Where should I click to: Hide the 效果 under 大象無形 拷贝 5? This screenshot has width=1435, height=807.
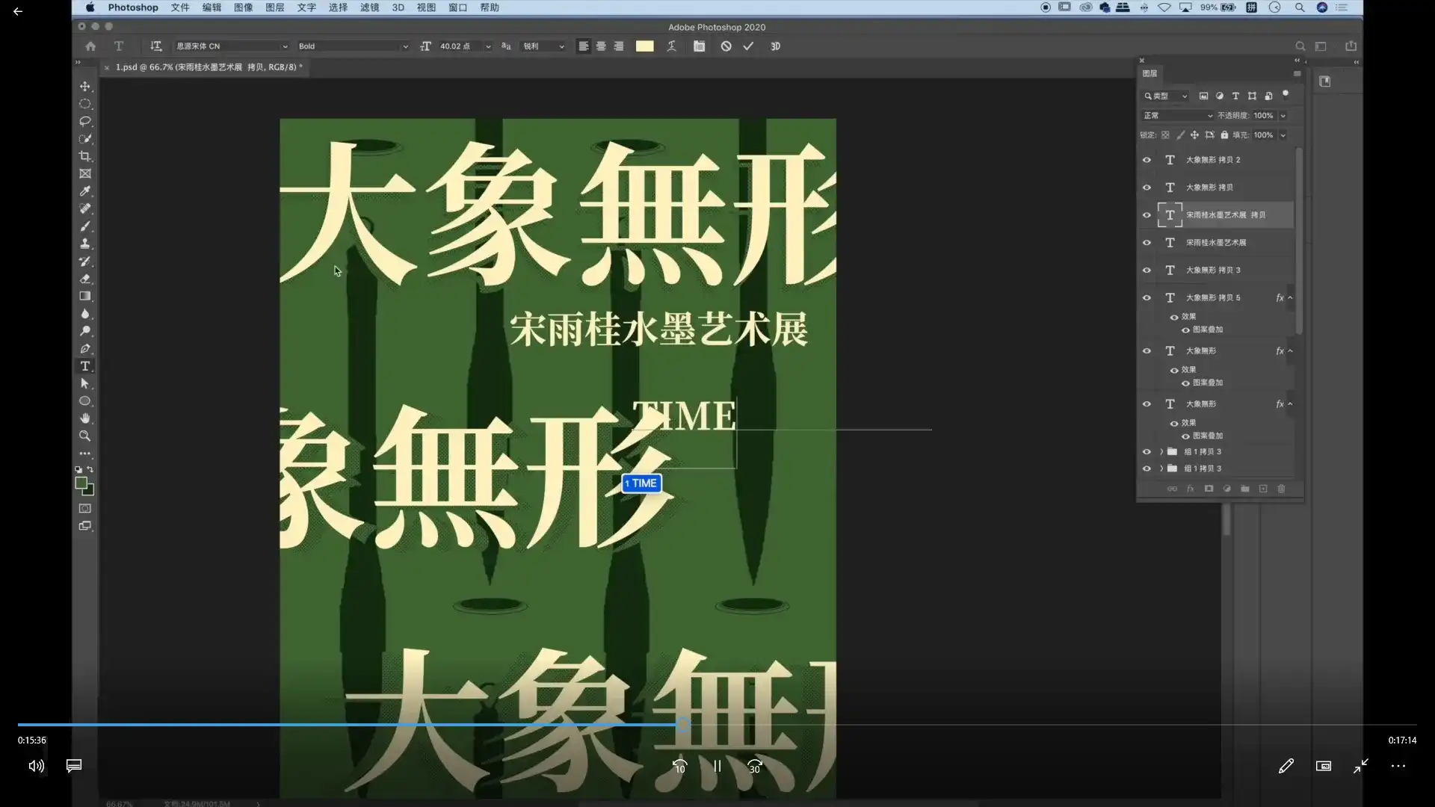click(1174, 316)
